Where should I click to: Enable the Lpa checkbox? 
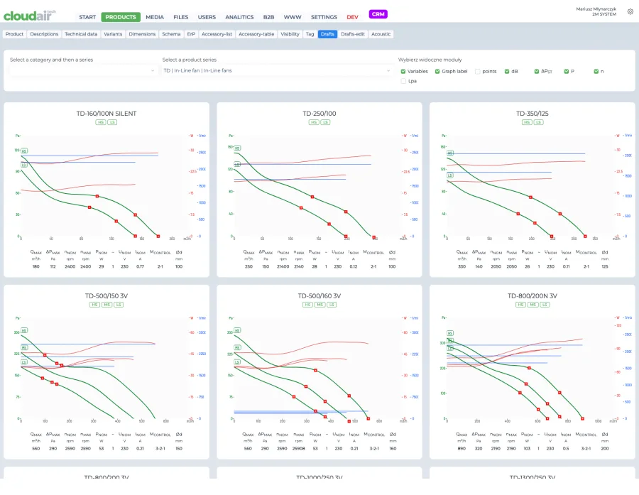pos(403,81)
